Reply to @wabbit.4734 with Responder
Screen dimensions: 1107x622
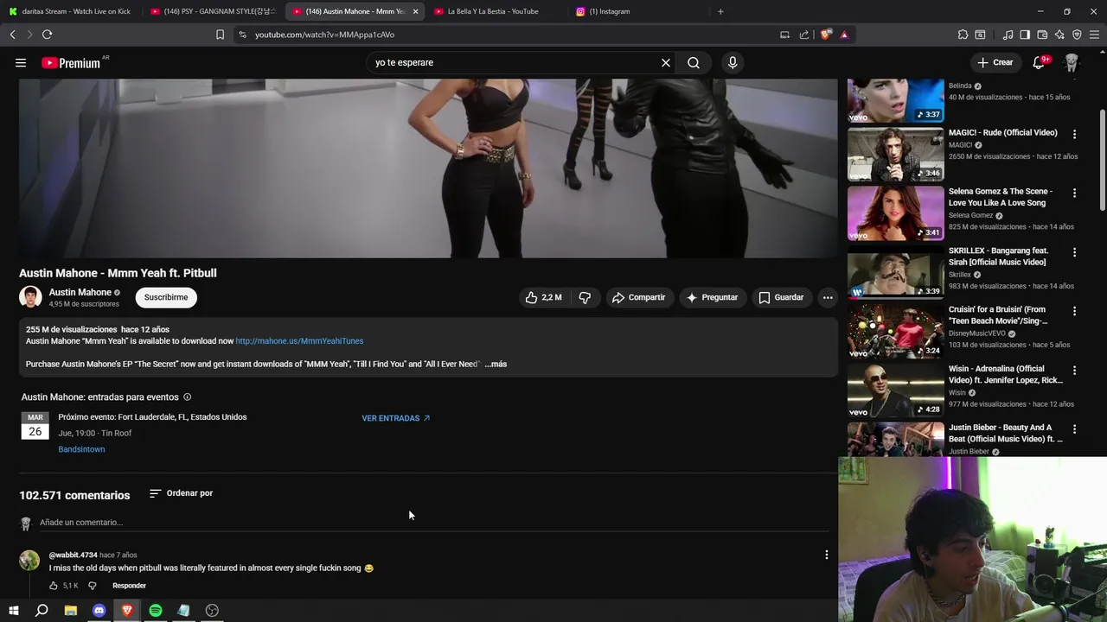click(x=129, y=586)
